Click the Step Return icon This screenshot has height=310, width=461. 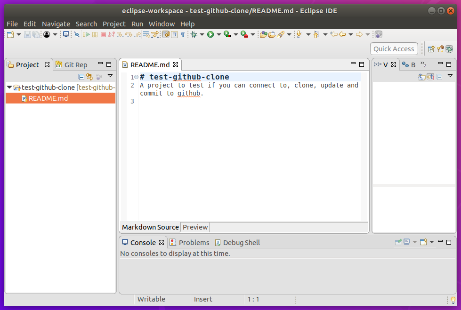(137, 34)
